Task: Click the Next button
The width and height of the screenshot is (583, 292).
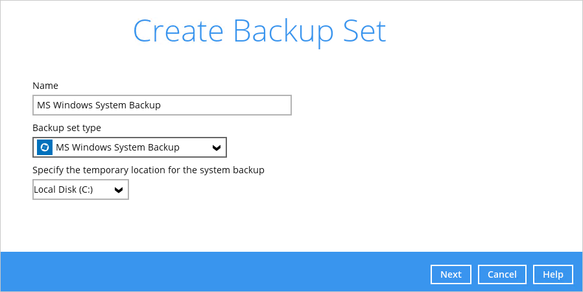Action: pyautogui.click(x=451, y=274)
